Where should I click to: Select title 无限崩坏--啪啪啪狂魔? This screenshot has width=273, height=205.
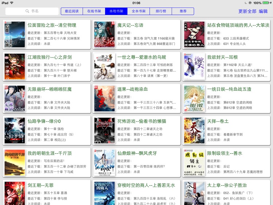(50, 89)
